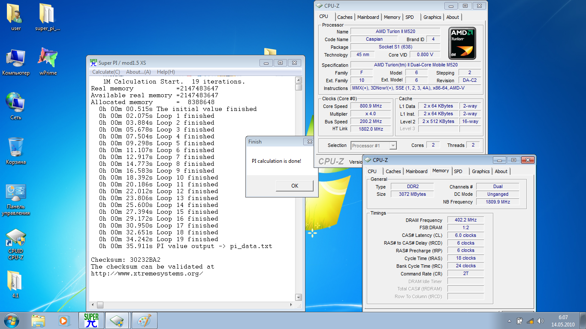Click the NB Frequency 1809.9 MHz value
The height and width of the screenshot is (329, 586).
coord(498,202)
